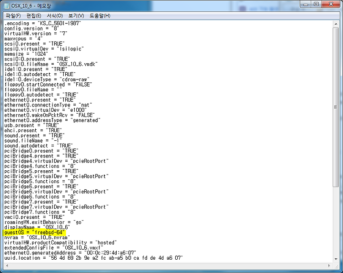Click the horizontal scrollbar right arrow

tap(329, 266)
